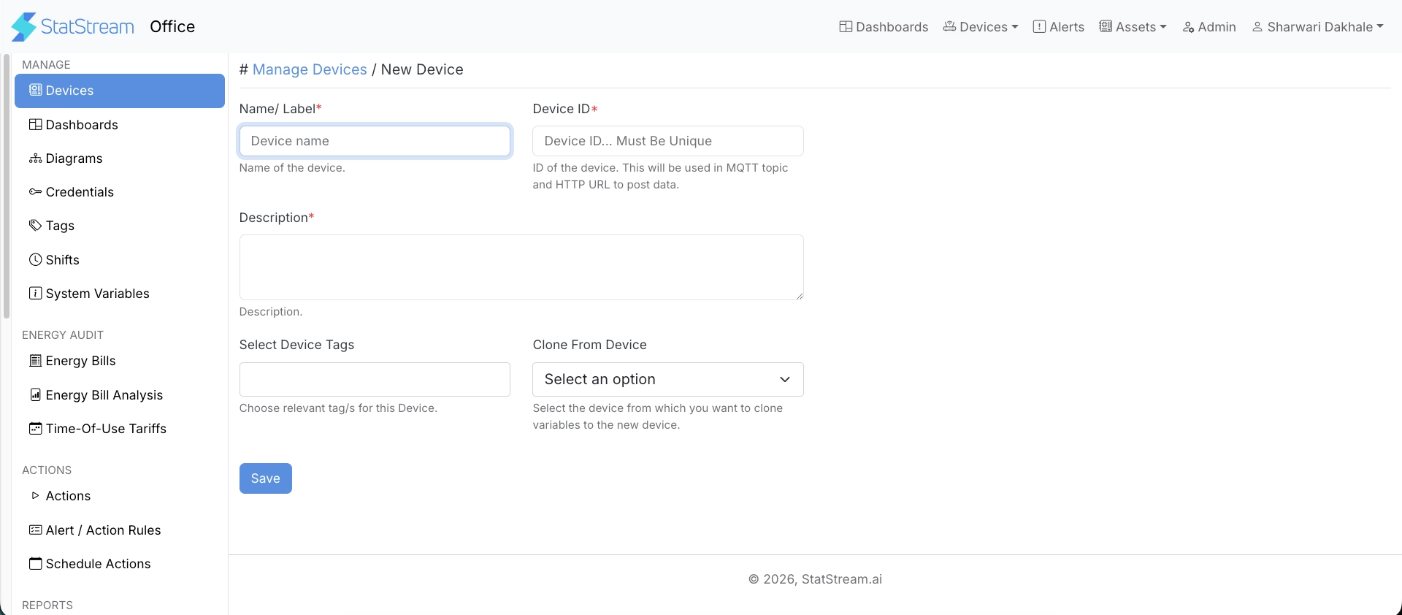
Task: Click the footer text © 2026, StatStream.ai
Action: point(815,579)
